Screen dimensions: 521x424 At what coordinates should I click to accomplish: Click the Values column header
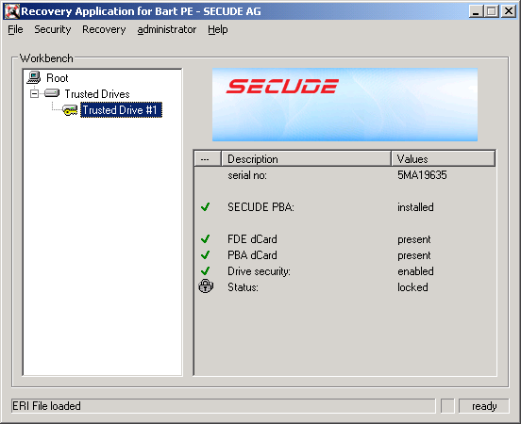(444, 159)
